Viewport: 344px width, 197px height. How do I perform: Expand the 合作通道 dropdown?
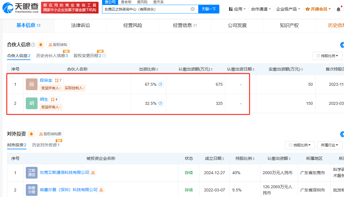point(261,9)
